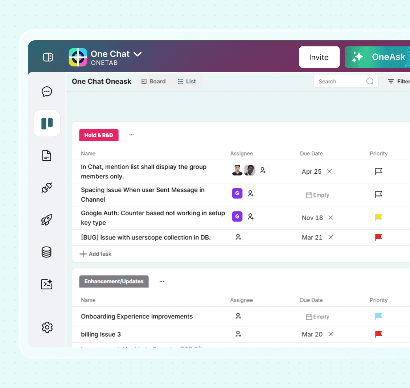Open options menu for Enhancement/Updates group
The height and width of the screenshot is (388, 410).
point(162,281)
